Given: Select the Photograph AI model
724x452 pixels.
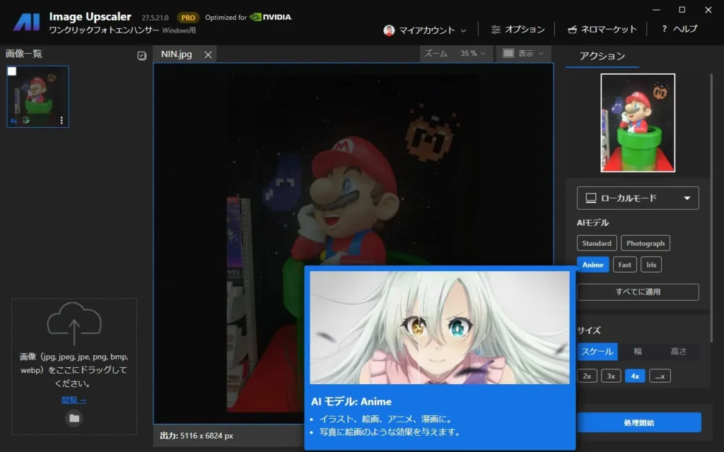Looking at the screenshot, I should [645, 243].
